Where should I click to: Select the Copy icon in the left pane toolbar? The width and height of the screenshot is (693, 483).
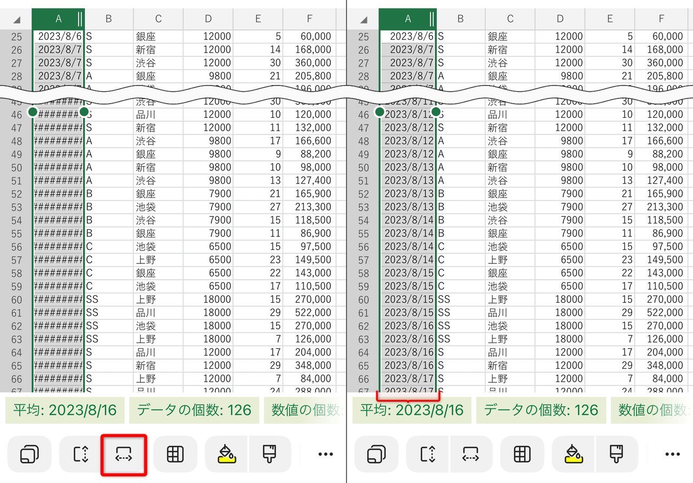(30, 454)
